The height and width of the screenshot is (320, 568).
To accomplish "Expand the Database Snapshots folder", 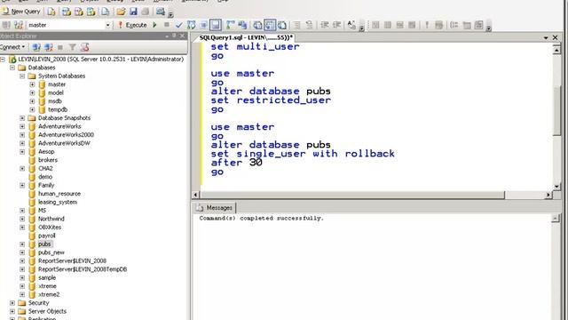I will click(22, 118).
